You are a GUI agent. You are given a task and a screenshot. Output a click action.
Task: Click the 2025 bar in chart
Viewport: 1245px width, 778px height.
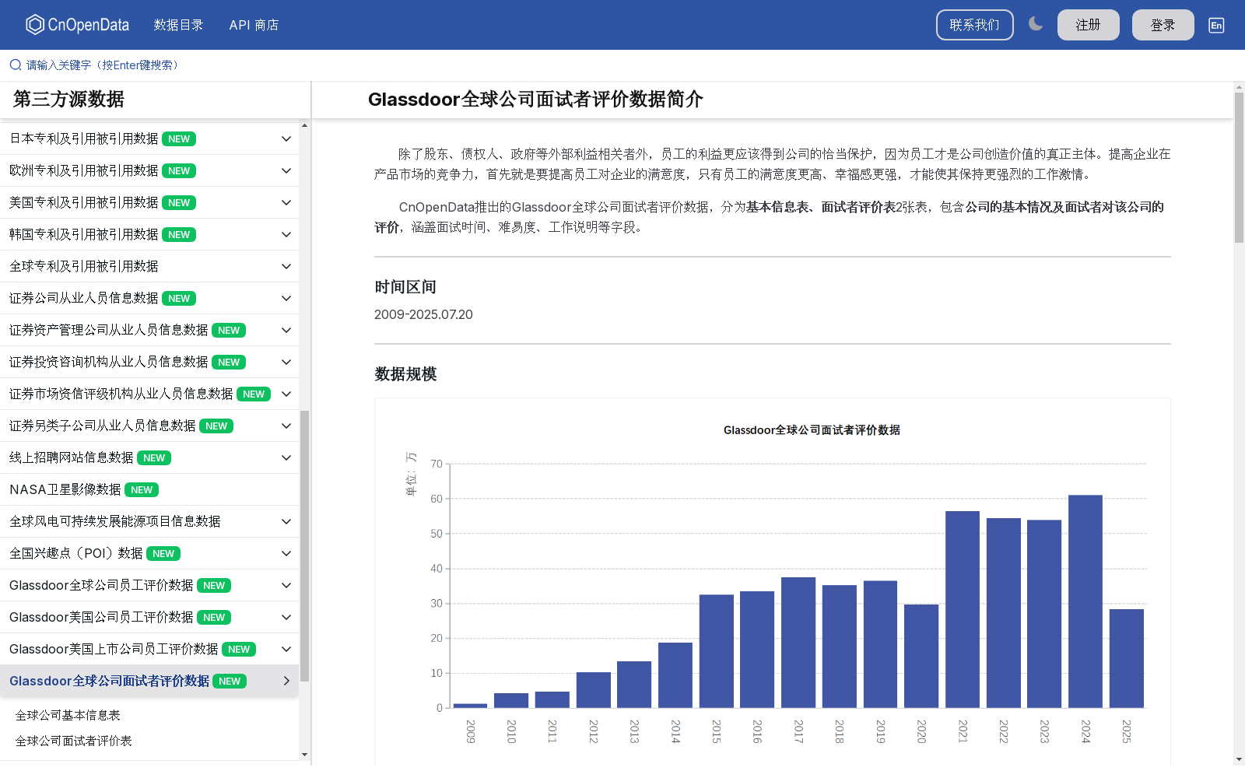tap(1127, 658)
